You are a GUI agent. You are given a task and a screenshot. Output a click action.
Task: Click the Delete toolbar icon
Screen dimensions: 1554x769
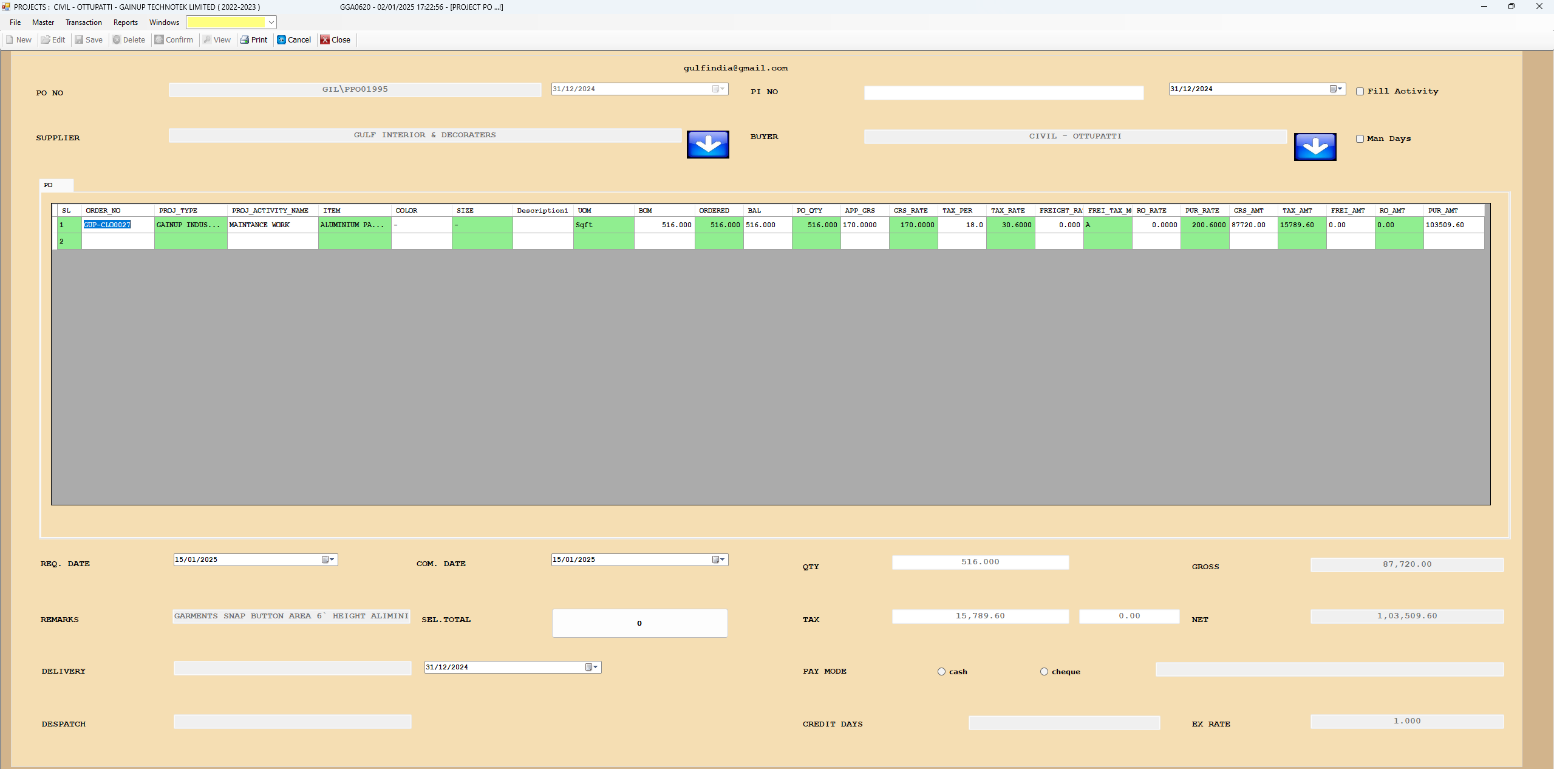point(117,40)
